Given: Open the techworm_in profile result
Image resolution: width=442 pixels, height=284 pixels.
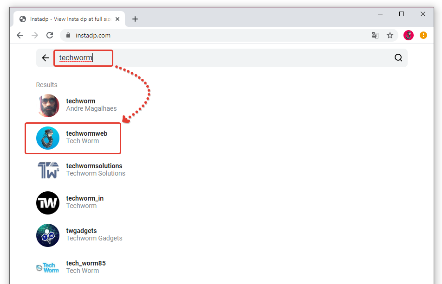Looking at the screenshot, I should coord(84,202).
